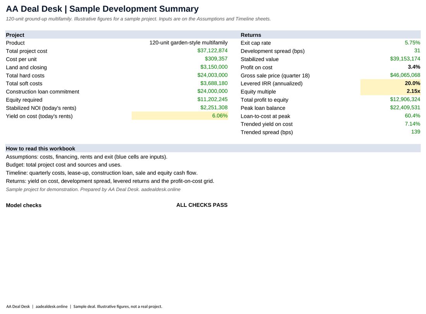Select the 'Budget: total project cost' line
Screen dimensions: 426x314
(64, 165)
